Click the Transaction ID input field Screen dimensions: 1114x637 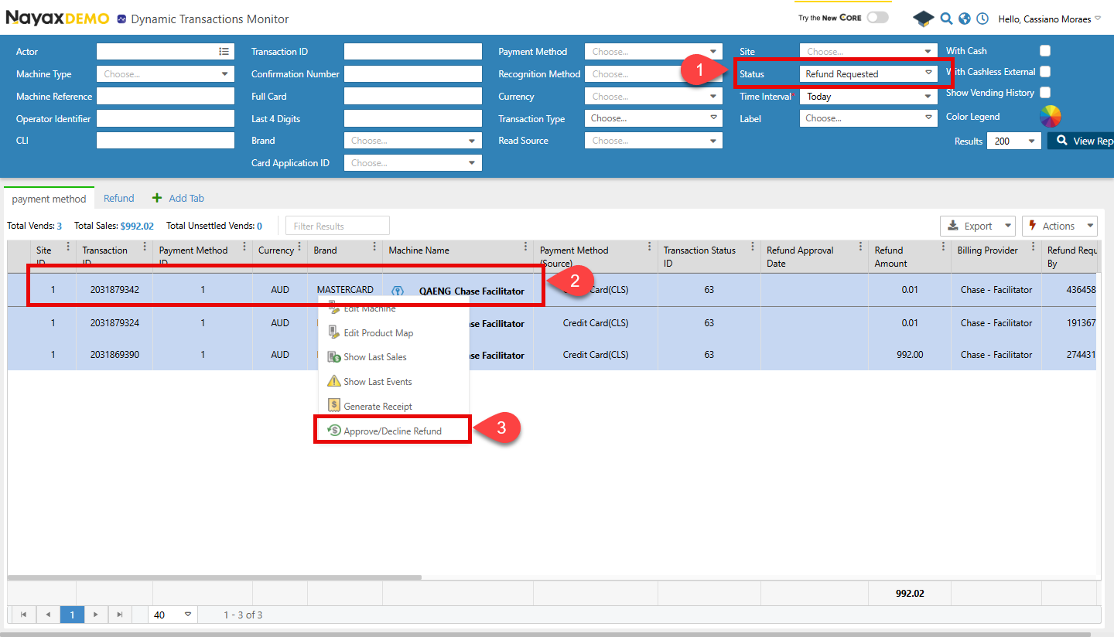413,52
